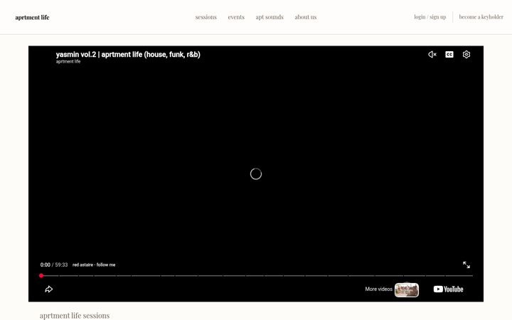Click chapter title red astaire - follow me
The height and width of the screenshot is (320, 512).
tap(94, 265)
